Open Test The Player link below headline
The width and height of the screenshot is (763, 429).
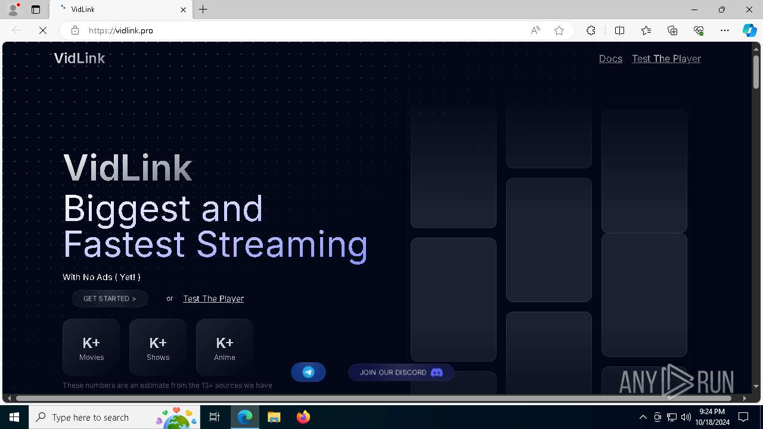click(213, 299)
